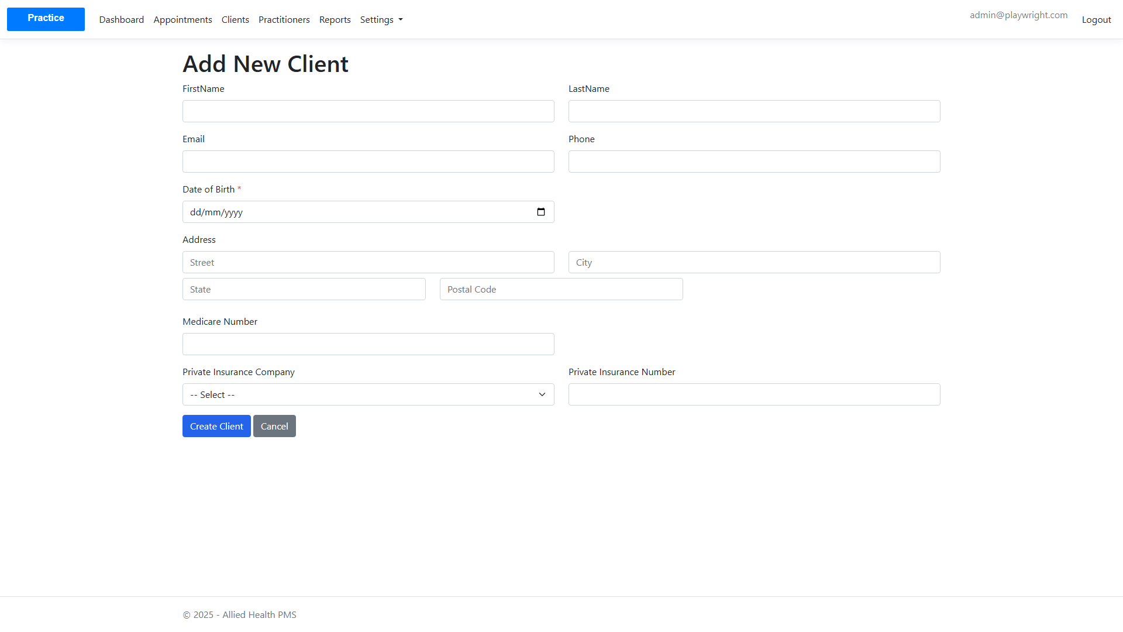Screen dimensions: 1123x632
Task: Click the FirstName label
Action: (204, 88)
